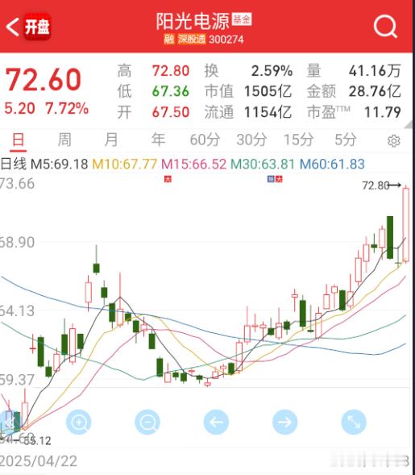
Task: Tap the 基金 tag beside stock name
Action: pyautogui.click(x=242, y=19)
